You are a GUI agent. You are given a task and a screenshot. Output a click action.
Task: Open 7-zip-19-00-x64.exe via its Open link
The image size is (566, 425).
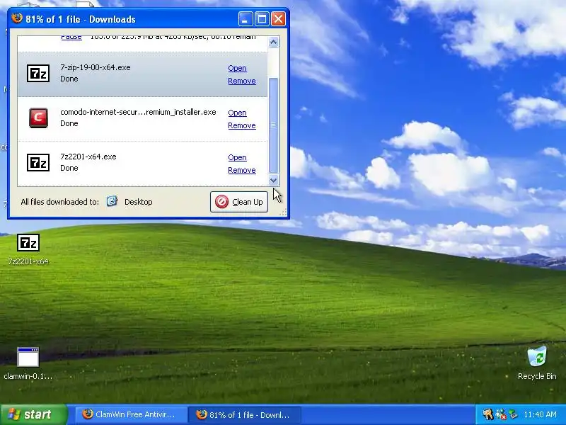tap(237, 68)
